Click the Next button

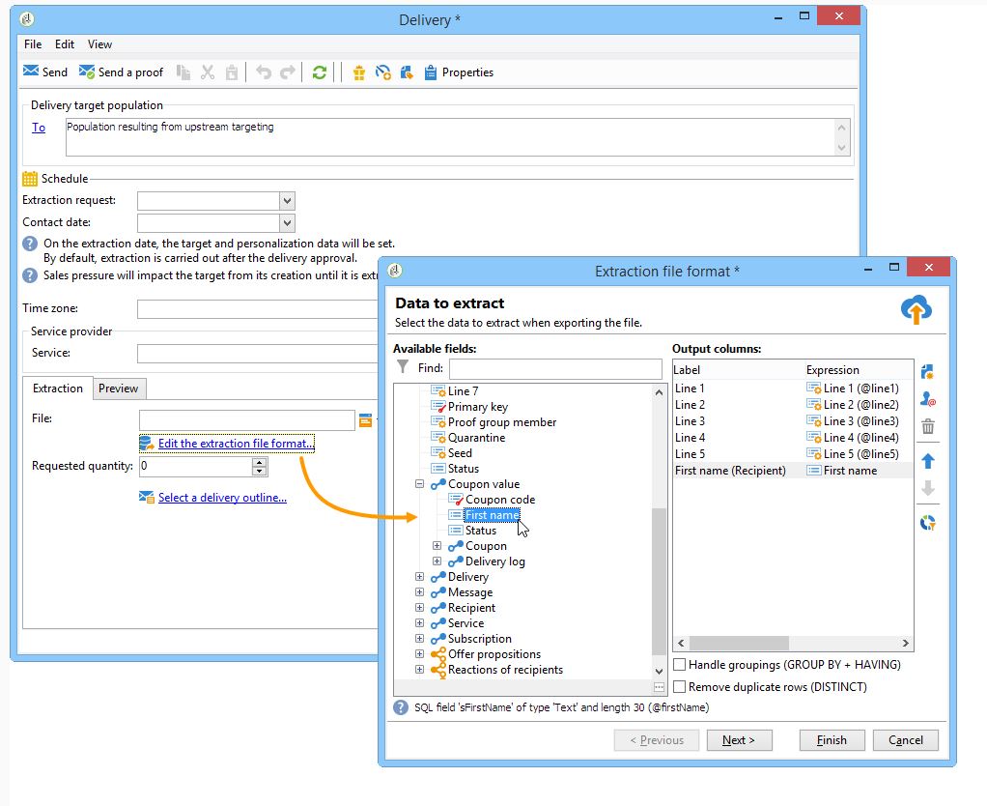click(739, 740)
